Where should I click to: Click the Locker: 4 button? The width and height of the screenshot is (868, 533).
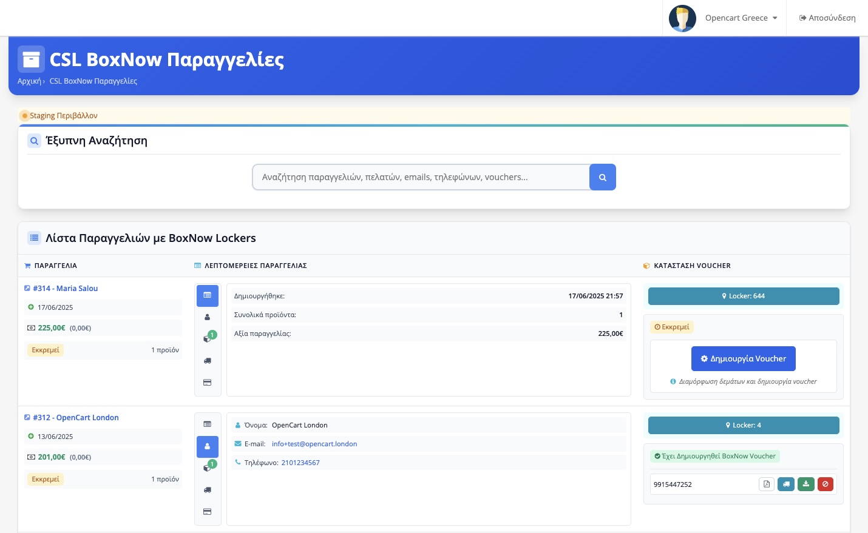(744, 425)
